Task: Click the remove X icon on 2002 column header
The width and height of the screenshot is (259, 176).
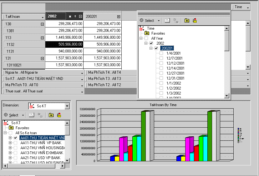Action: tap(70, 16)
